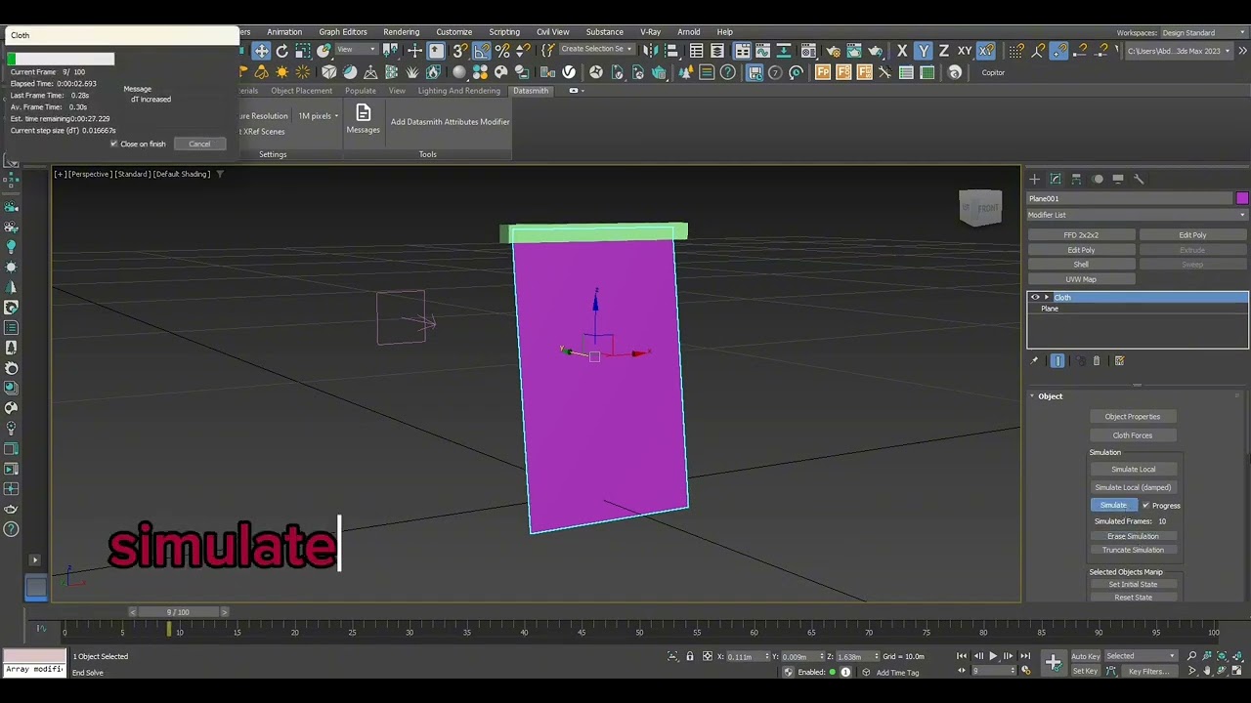Click the help question mark toolbar icon

[x=728, y=72]
